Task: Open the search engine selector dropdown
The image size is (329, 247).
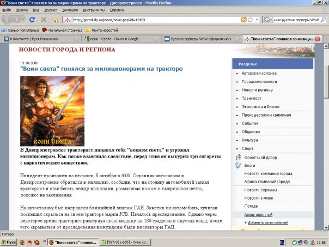Action: (x=267, y=20)
